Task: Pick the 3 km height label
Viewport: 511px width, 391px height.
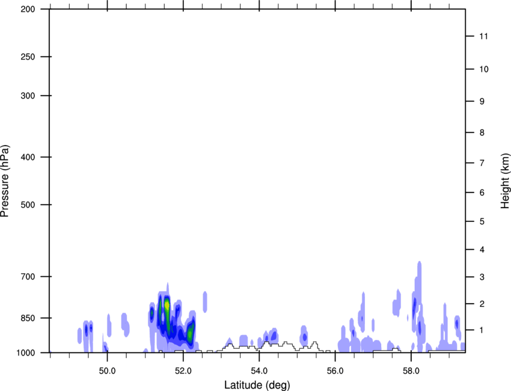Action: (482, 277)
